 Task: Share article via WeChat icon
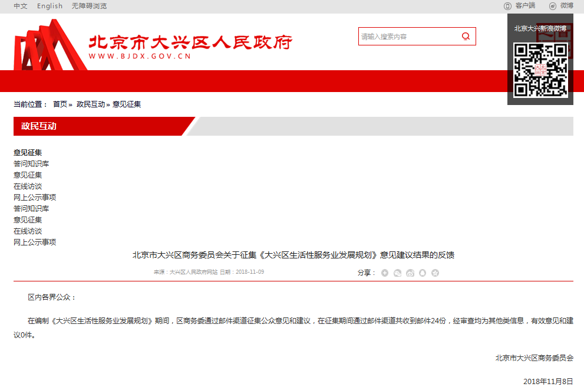click(398, 273)
